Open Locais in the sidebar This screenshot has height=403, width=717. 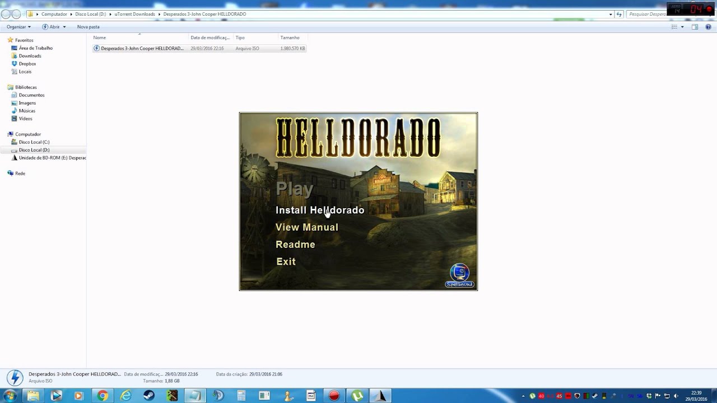tap(25, 72)
